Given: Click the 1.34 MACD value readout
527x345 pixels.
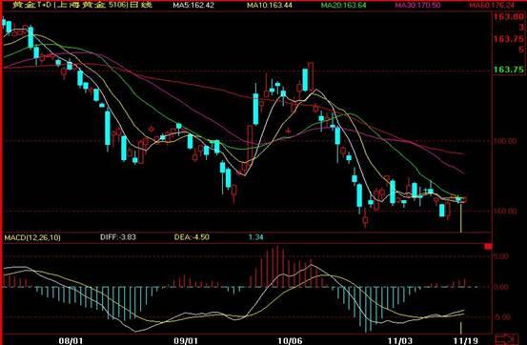Looking at the screenshot, I should (255, 237).
